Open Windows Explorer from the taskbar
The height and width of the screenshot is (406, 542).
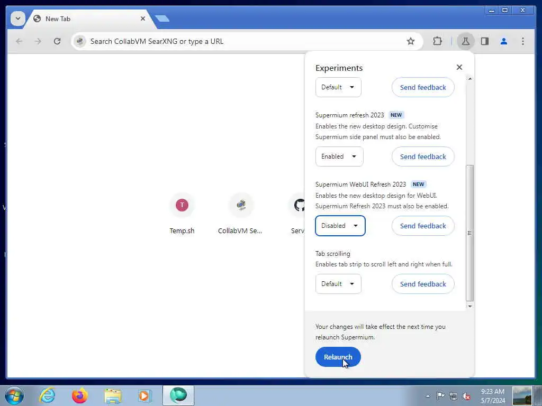coord(113,395)
